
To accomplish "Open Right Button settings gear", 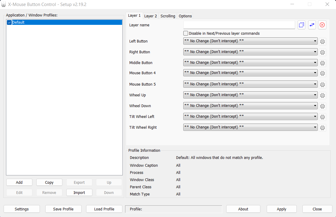I will click(x=322, y=52).
